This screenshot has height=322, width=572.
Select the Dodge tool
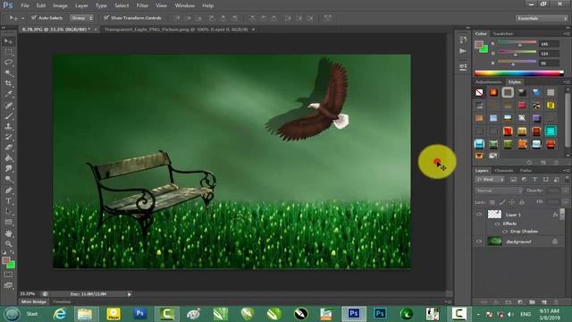click(8, 179)
